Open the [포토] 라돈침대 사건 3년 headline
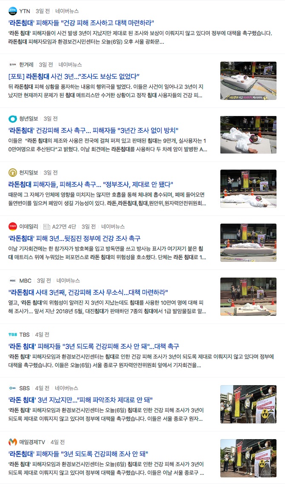Screen dimensions: 285x488 click(74, 77)
